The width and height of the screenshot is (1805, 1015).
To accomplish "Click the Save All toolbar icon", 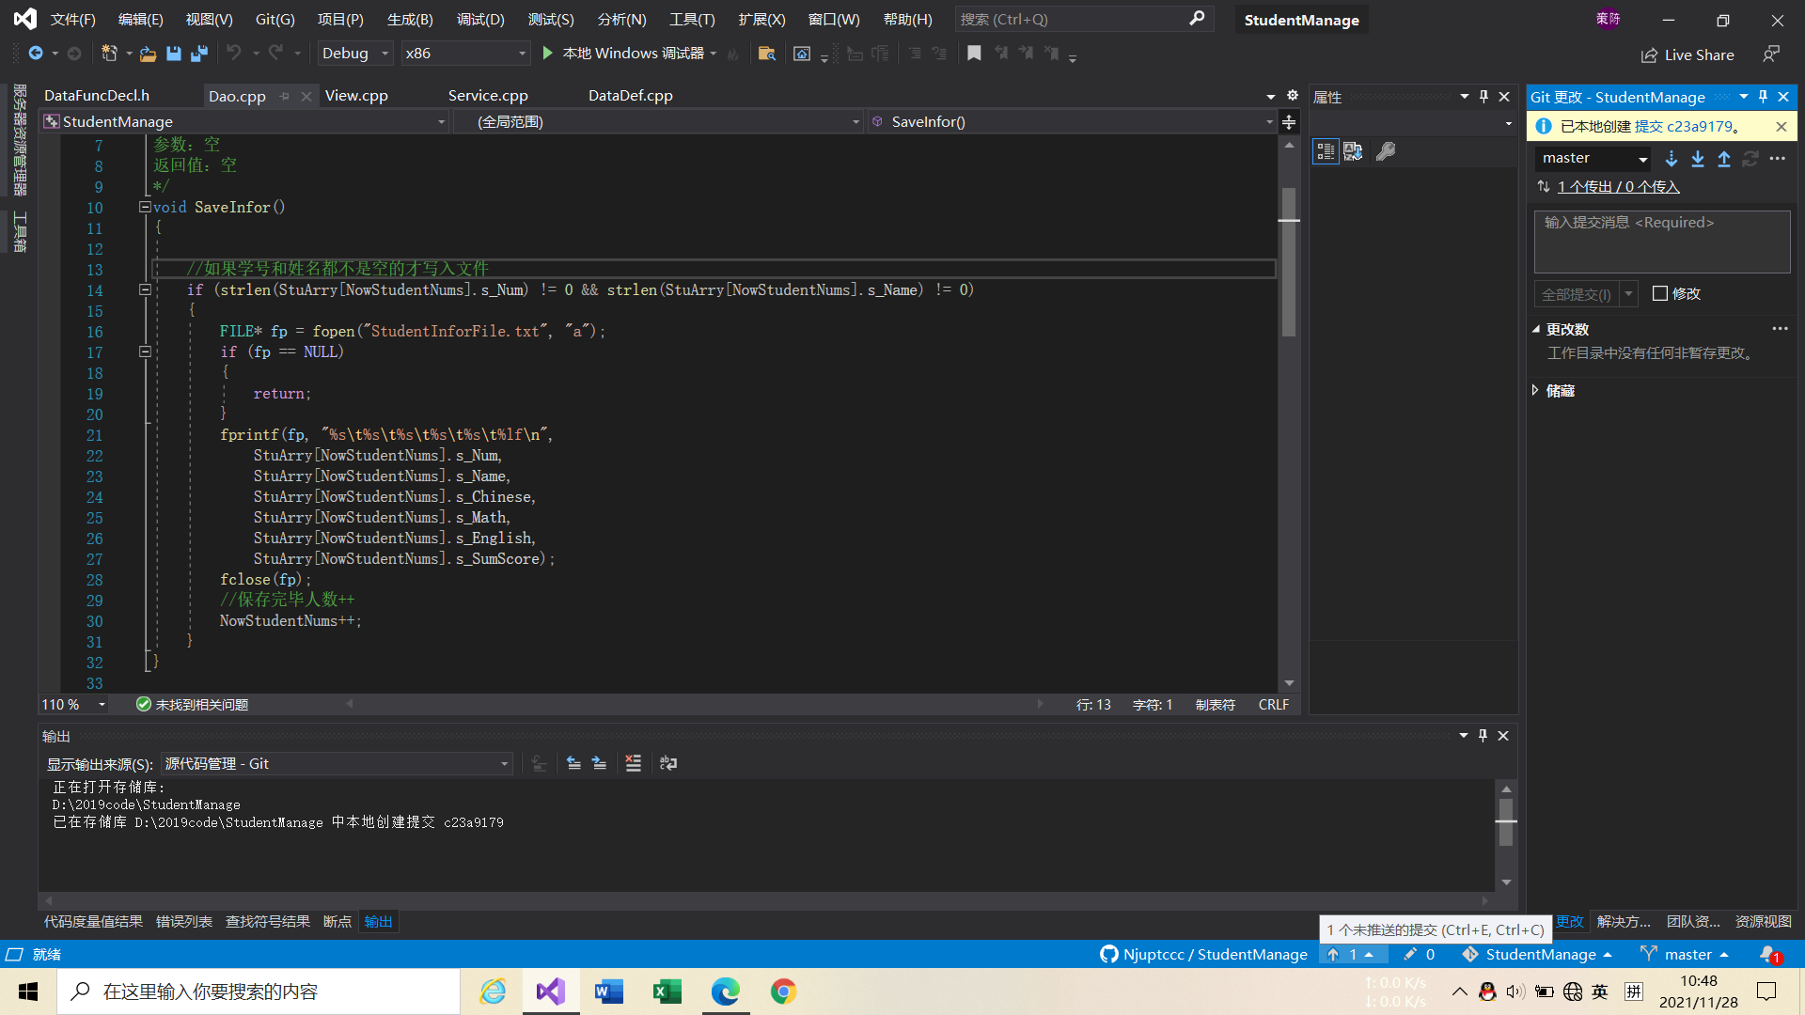I will point(198,54).
